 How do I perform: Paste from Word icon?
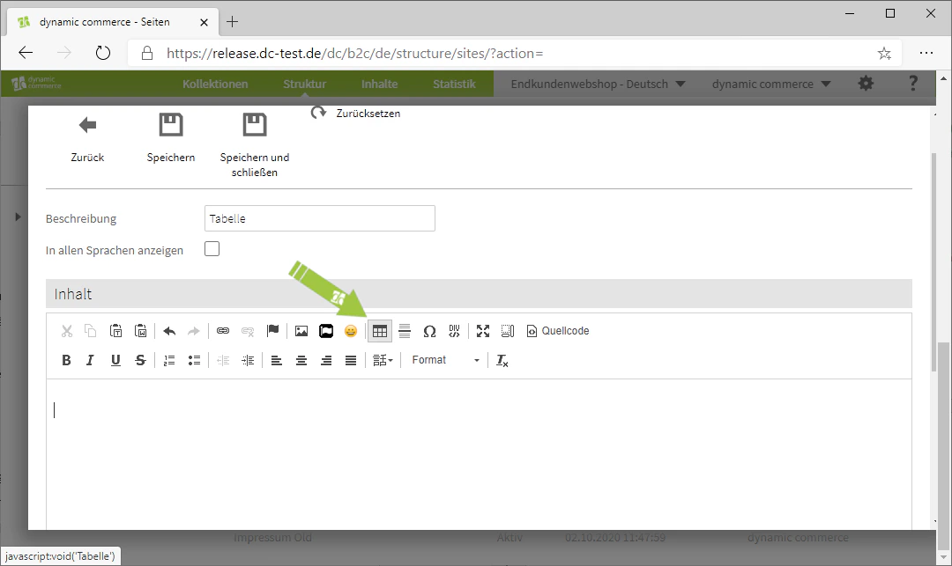140,331
